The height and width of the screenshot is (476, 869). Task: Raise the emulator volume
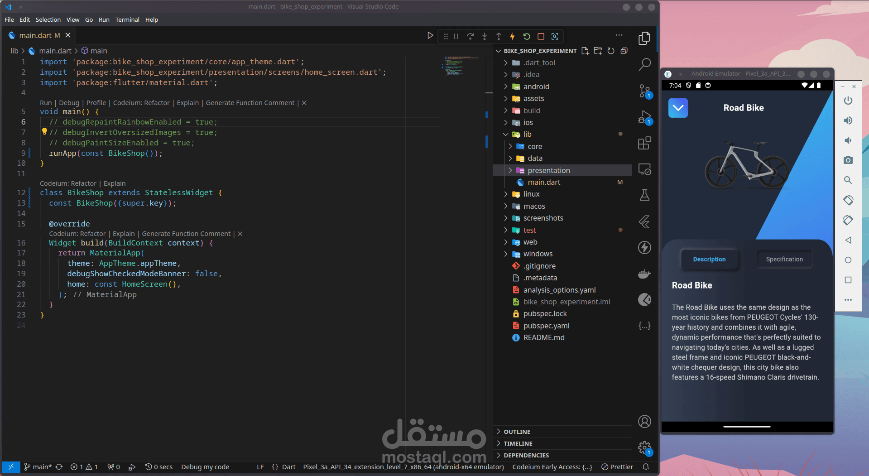848,120
